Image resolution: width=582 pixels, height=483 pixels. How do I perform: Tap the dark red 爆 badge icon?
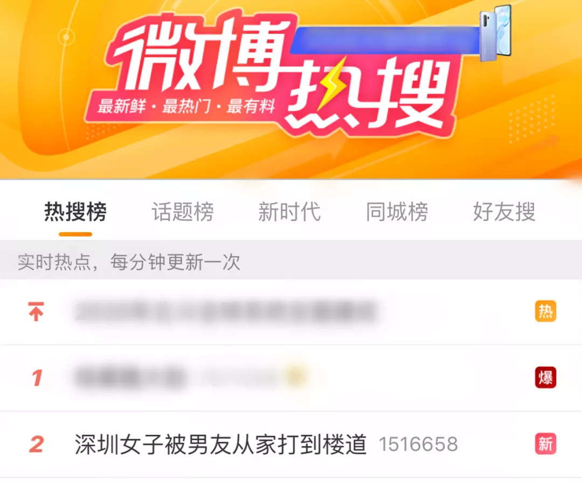click(x=545, y=377)
